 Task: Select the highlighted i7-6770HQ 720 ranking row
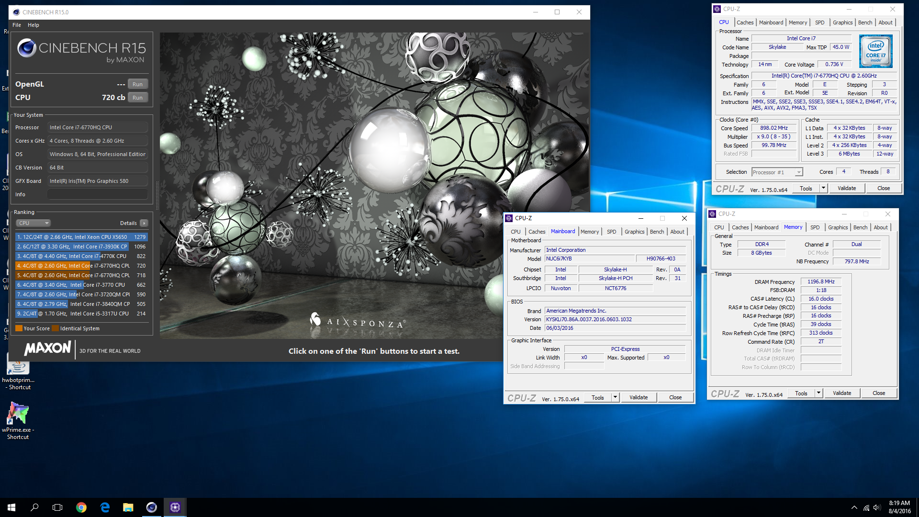click(81, 266)
